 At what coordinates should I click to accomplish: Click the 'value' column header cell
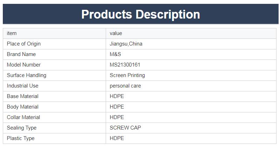click(x=116, y=33)
